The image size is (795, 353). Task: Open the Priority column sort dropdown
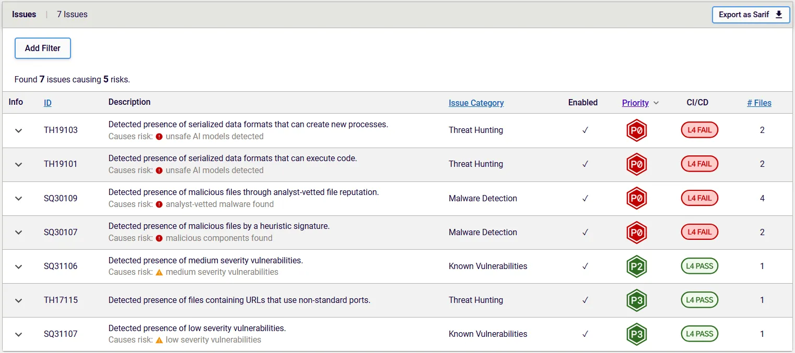pyautogui.click(x=656, y=103)
